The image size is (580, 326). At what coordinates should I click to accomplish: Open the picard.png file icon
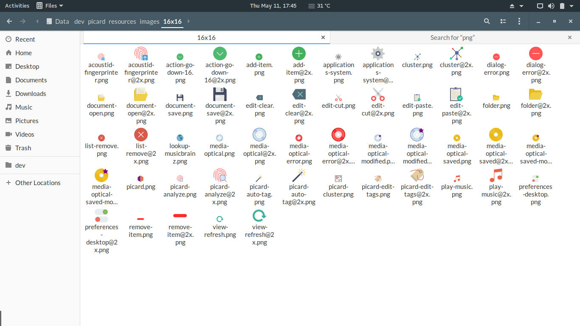pyautogui.click(x=141, y=178)
